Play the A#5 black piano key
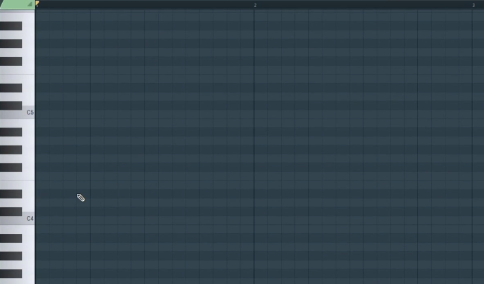Viewport: 484px width, 284px height. pyautogui.click(x=11, y=26)
